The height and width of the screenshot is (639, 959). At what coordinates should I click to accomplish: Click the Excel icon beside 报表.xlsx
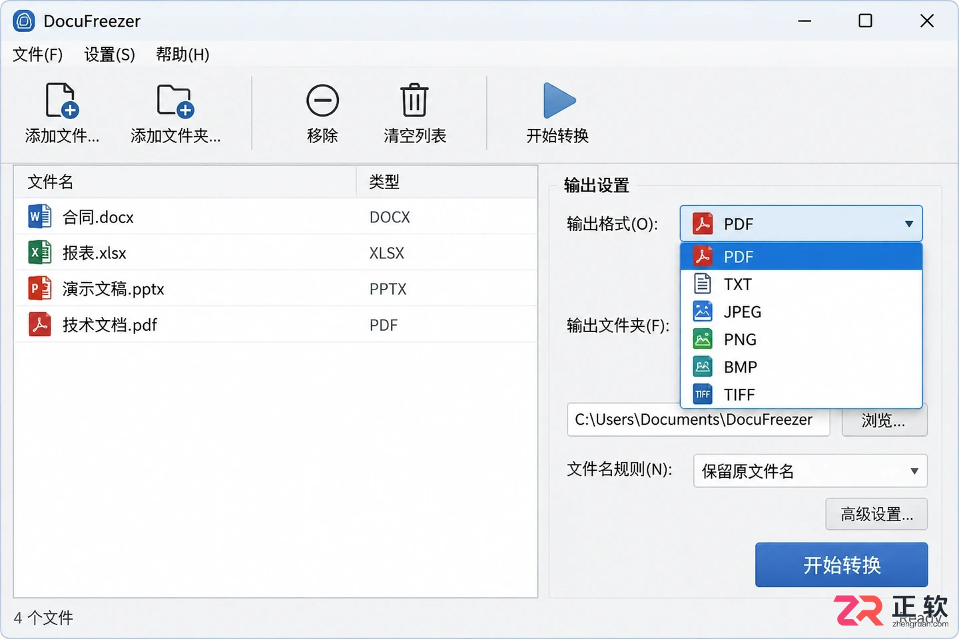[x=39, y=253]
